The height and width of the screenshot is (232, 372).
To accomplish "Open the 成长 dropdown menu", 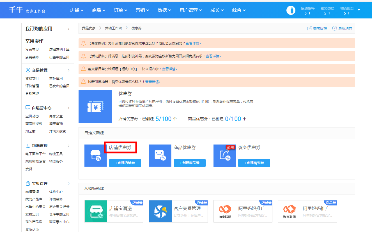I will (217, 10).
